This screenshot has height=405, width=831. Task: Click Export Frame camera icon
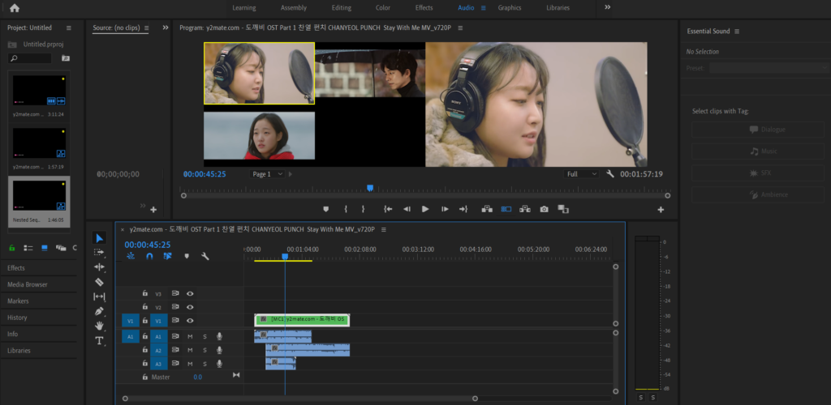(x=545, y=209)
